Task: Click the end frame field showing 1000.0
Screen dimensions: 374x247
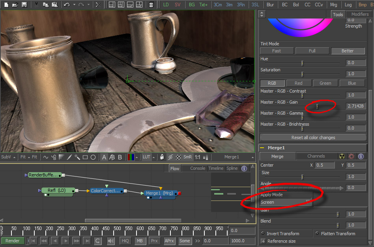Action: 241,241
